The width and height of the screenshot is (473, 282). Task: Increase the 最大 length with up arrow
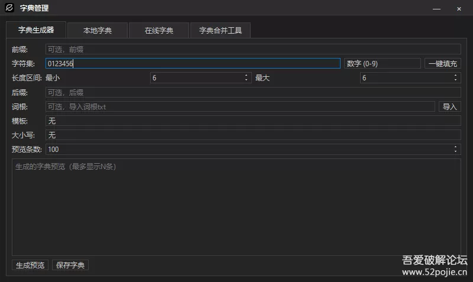(x=455, y=75)
